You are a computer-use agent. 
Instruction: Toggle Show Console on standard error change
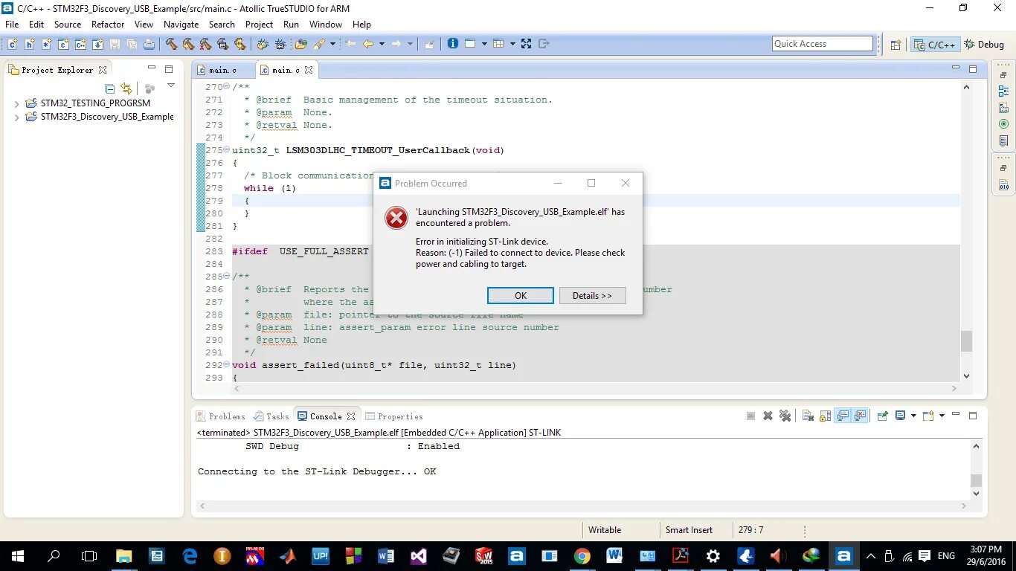point(861,416)
